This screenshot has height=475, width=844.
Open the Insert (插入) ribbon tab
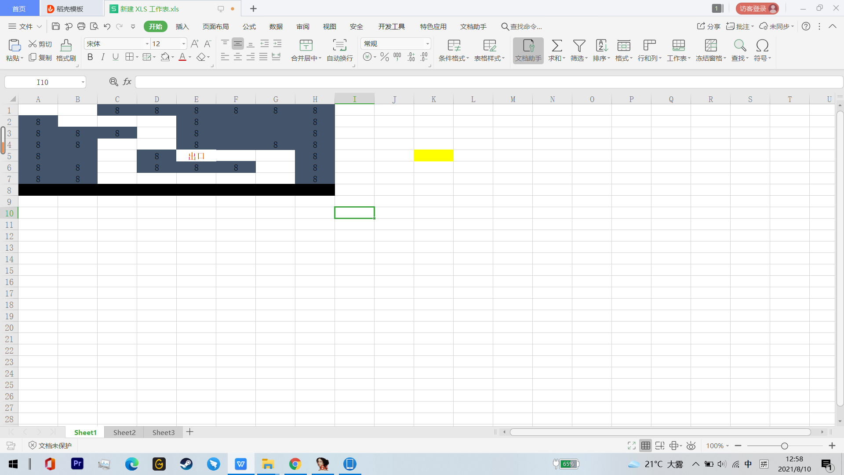182,26
